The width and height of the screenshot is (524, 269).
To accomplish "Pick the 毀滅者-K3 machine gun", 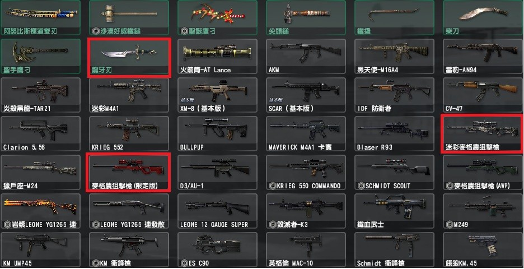I will click(x=306, y=211).
